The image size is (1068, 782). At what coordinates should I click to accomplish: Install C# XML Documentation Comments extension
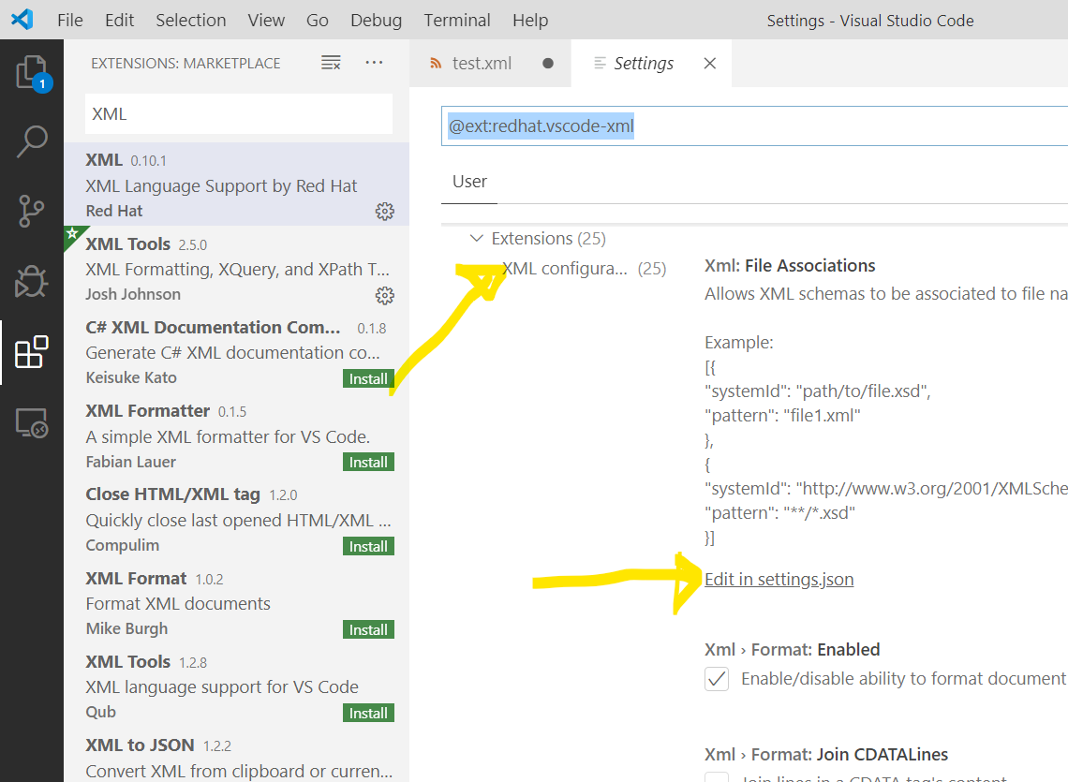click(x=368, y=378)
